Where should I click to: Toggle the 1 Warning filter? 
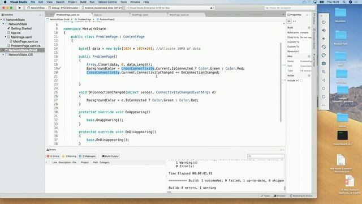pos(69,156)
